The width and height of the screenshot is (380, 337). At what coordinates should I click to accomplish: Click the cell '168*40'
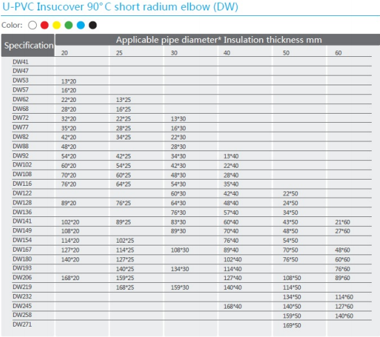(x=233, y=306)
